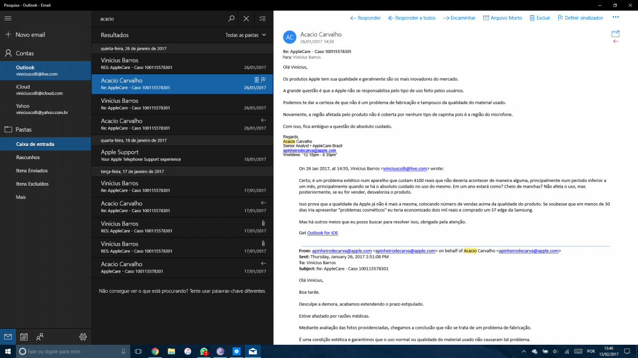Open the Apple Support email from 18/01/2017
This screenshot has height=358, width=638.
(182, 155)
